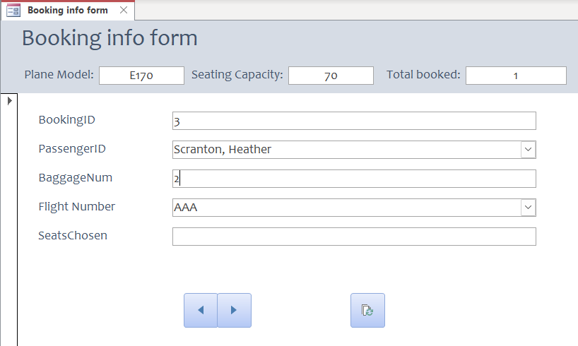
Task: Go to the previous record
Action: [x=201, y=311]
